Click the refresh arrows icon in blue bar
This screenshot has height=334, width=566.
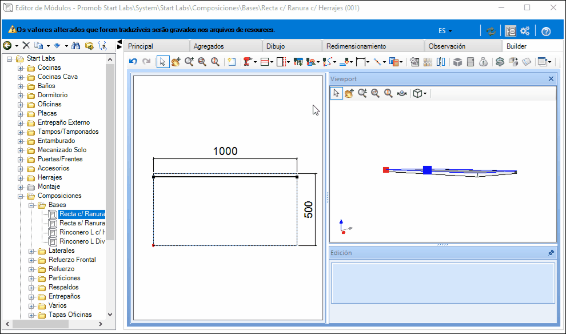(x=491, y=31)
